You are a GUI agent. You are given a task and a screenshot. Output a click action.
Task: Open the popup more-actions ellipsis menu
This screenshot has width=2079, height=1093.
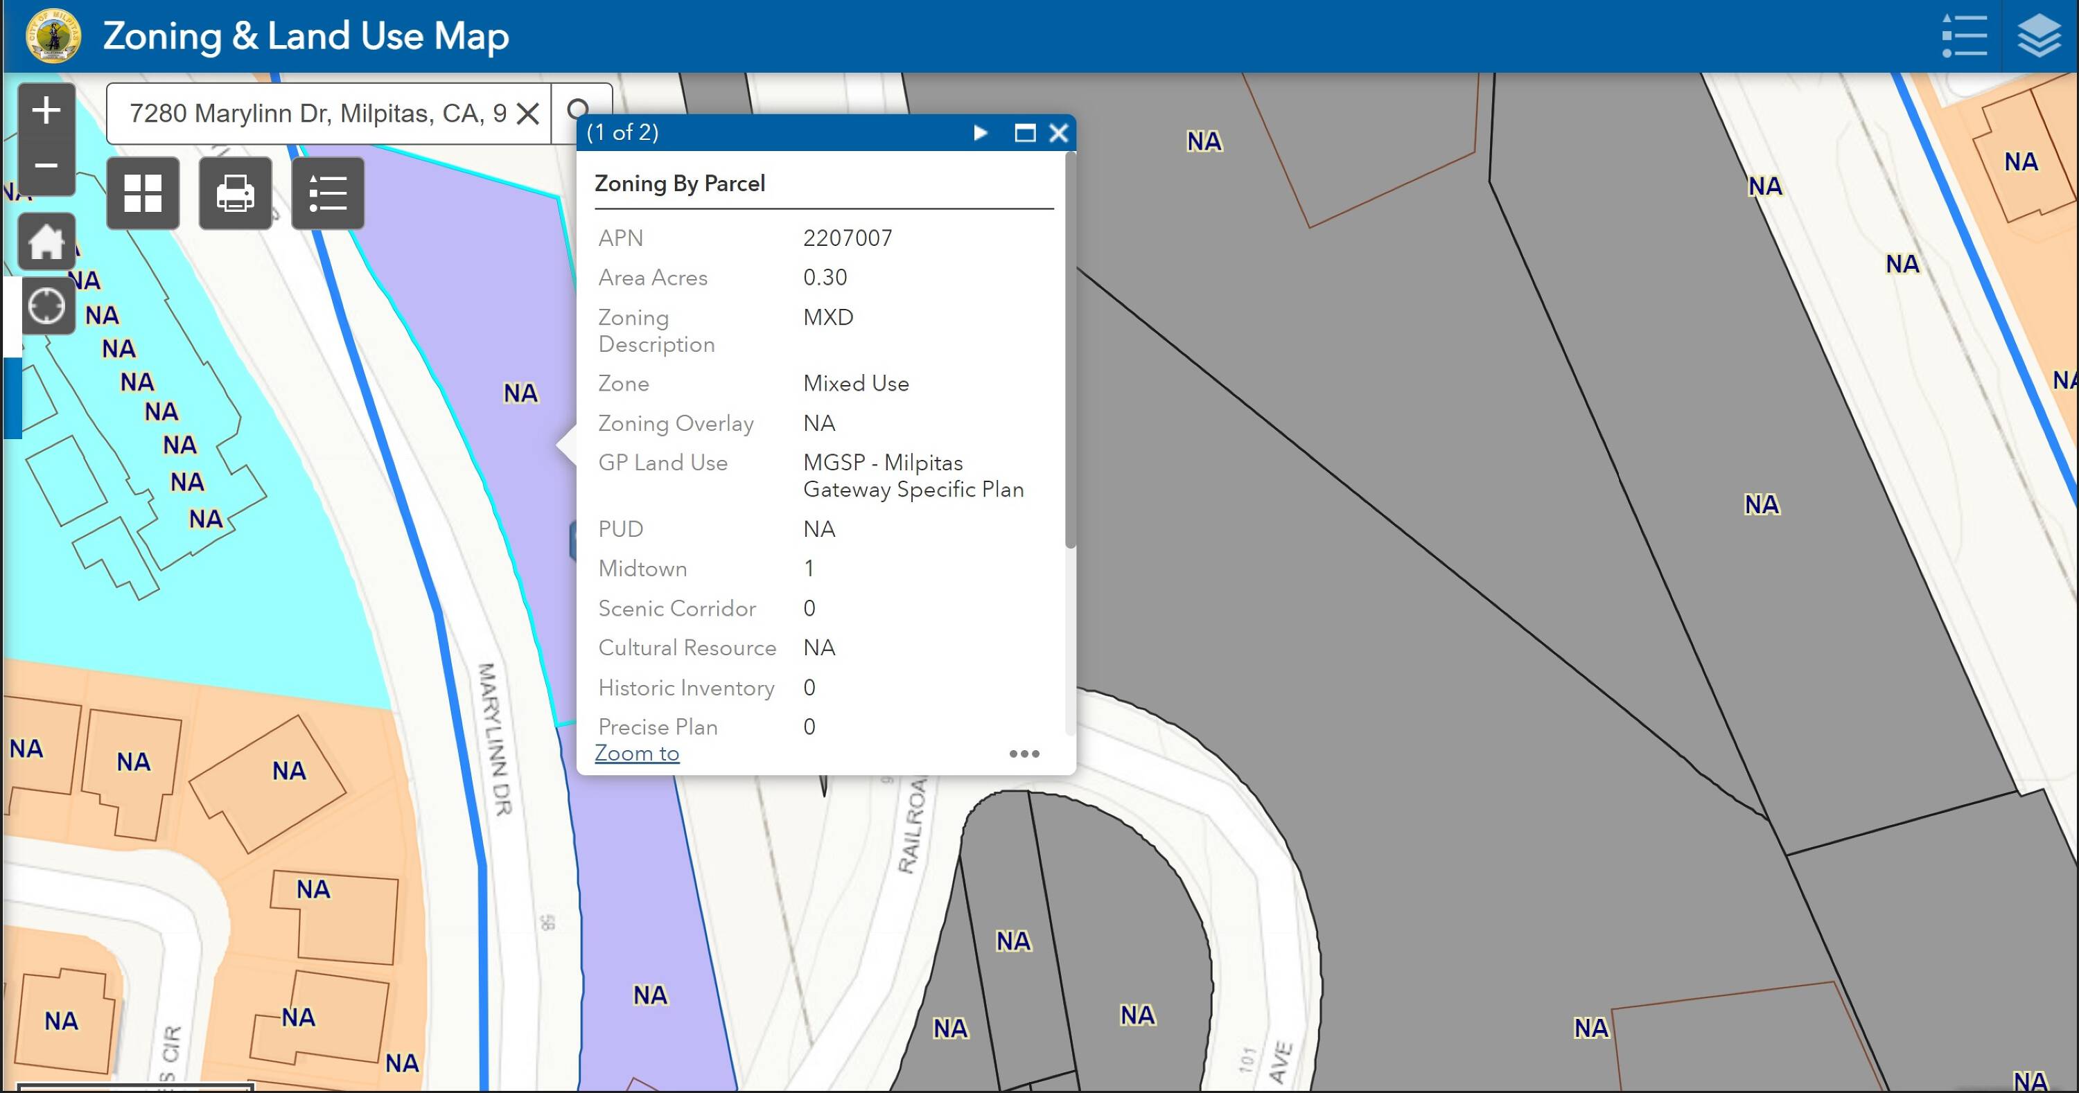click(x=1024, y=754)
